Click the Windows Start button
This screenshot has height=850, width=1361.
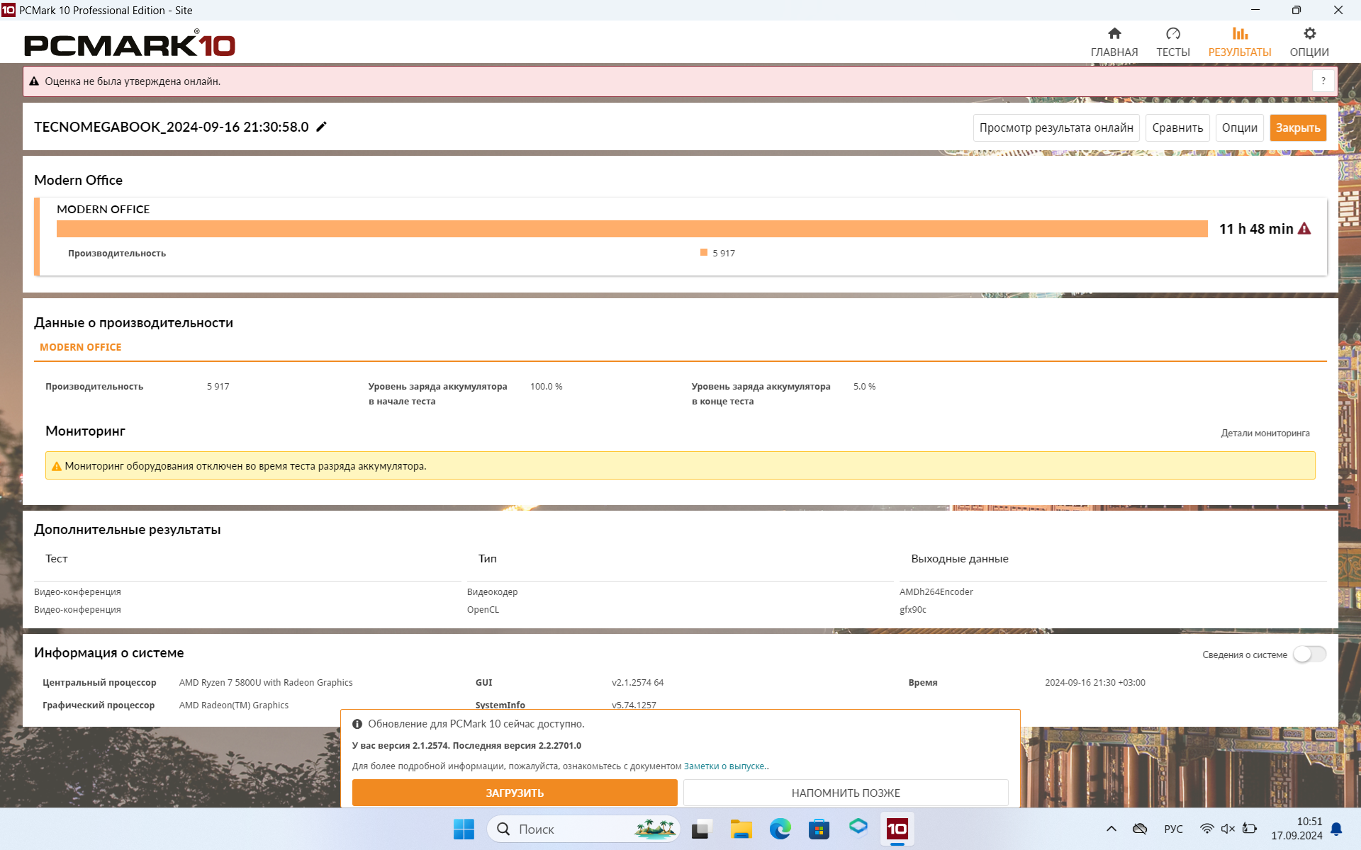click(x=464, y=829)
